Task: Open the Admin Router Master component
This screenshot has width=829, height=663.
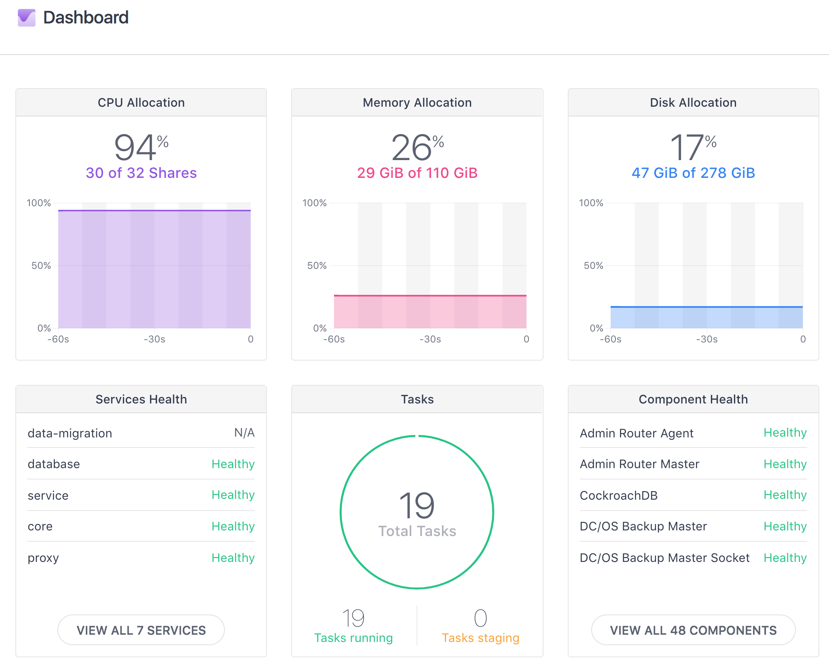Action: [x=639, y=464]
